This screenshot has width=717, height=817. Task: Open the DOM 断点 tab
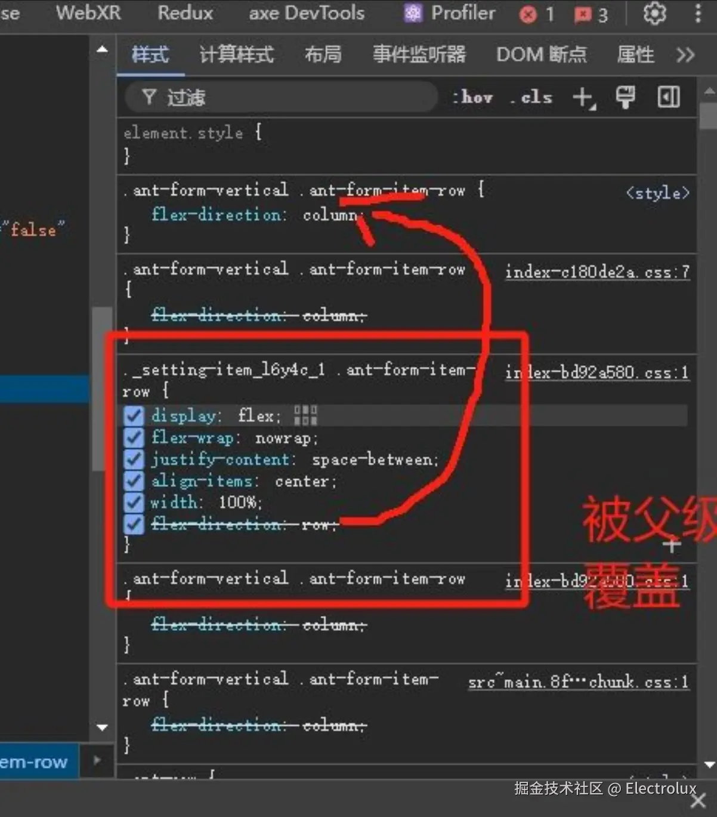coord(542,55)
